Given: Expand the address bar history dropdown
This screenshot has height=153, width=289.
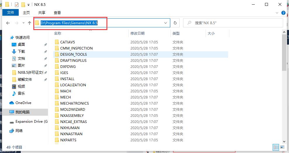Looking at the screenshot, I should 166,23.
